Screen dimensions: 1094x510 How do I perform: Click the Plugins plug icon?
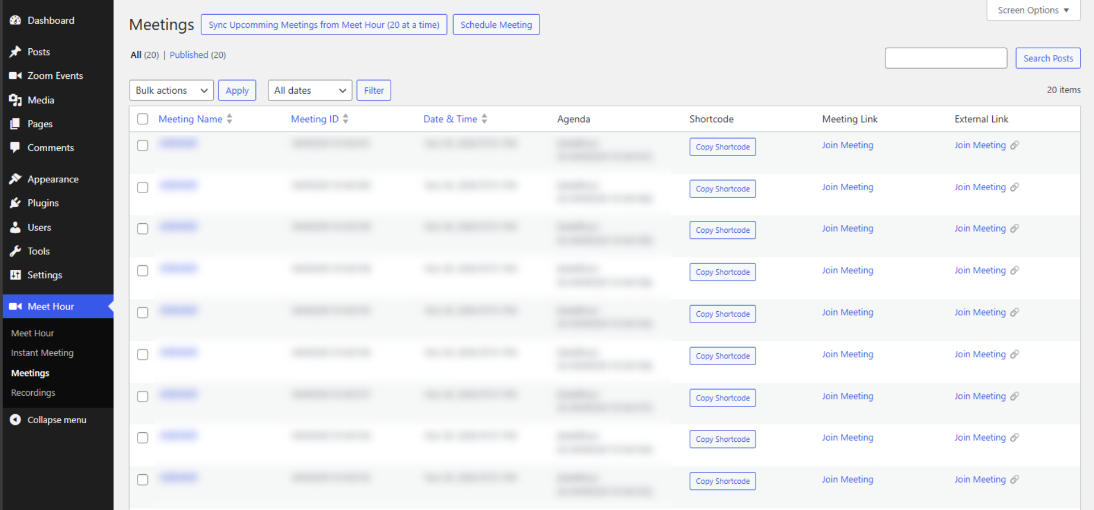15,203
